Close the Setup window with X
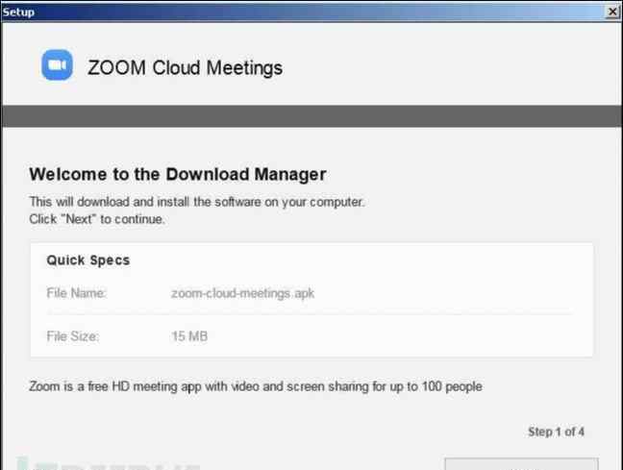This screenshot has width=623, height=470. (x=612, y=12)
